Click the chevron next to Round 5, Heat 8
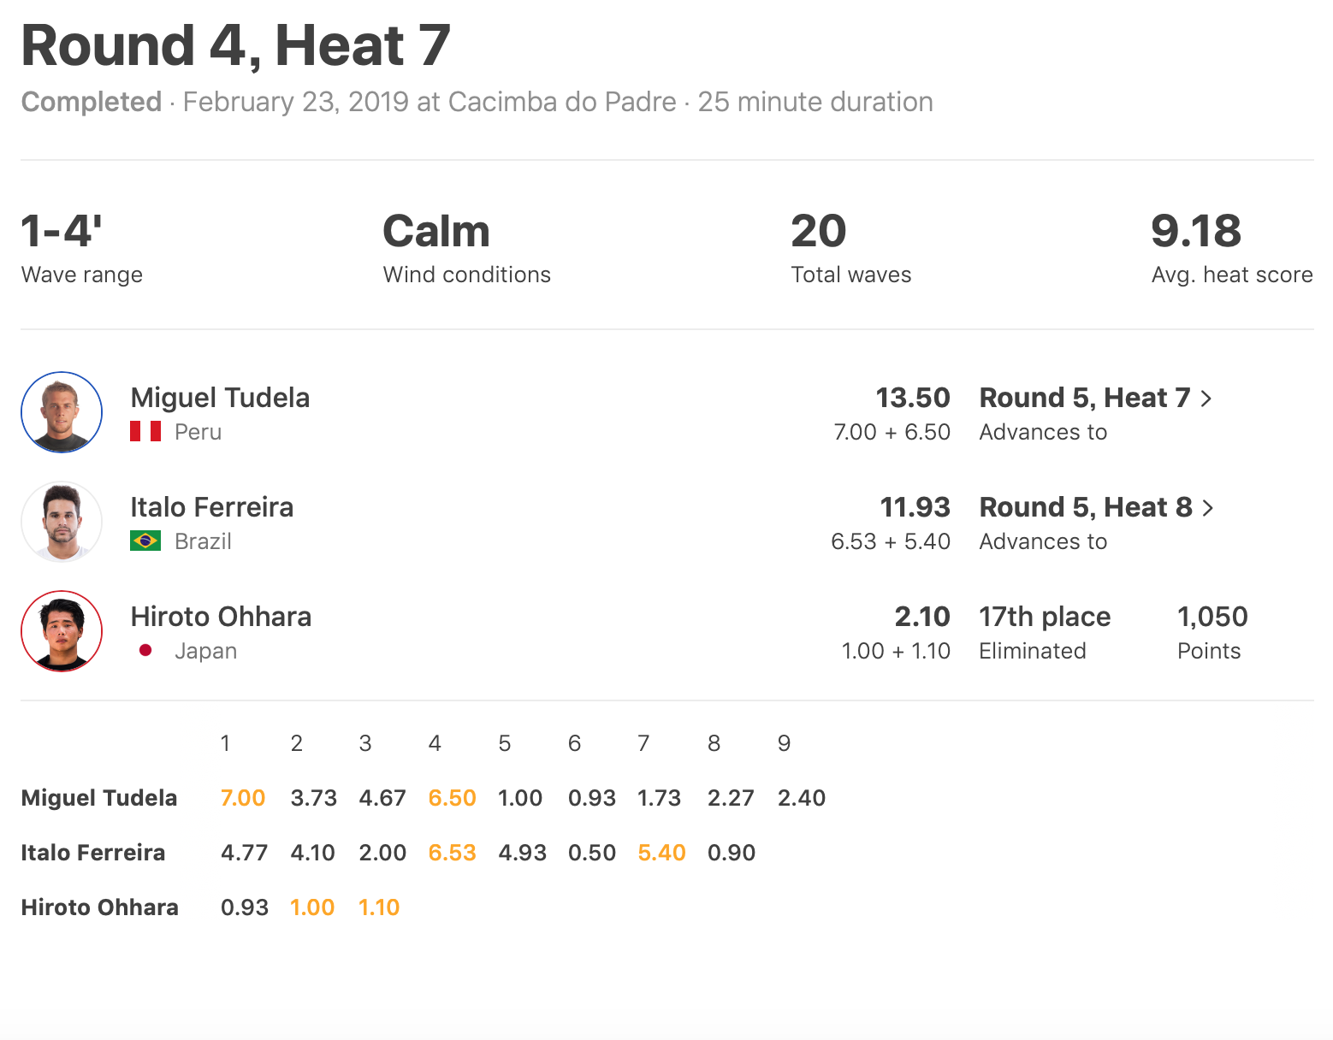This screenshot has width=1333, height=1040. (1208, 508)
